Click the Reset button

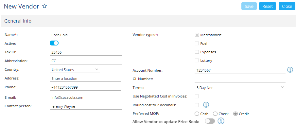pos(268,6)
